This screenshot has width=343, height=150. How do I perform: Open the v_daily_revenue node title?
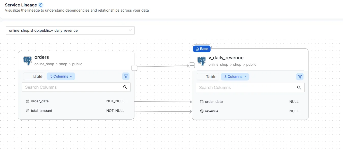pyautogui.click(x=226, y=58)
